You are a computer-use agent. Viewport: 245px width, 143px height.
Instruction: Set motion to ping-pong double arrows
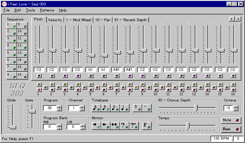click(x=115, y=126)
